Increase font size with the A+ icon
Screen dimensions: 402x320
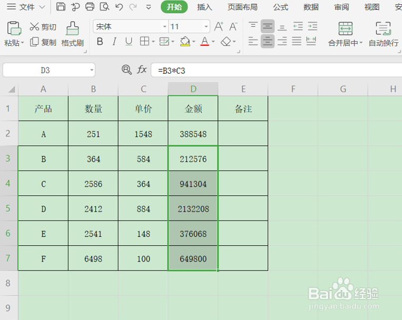coord(219,26)
